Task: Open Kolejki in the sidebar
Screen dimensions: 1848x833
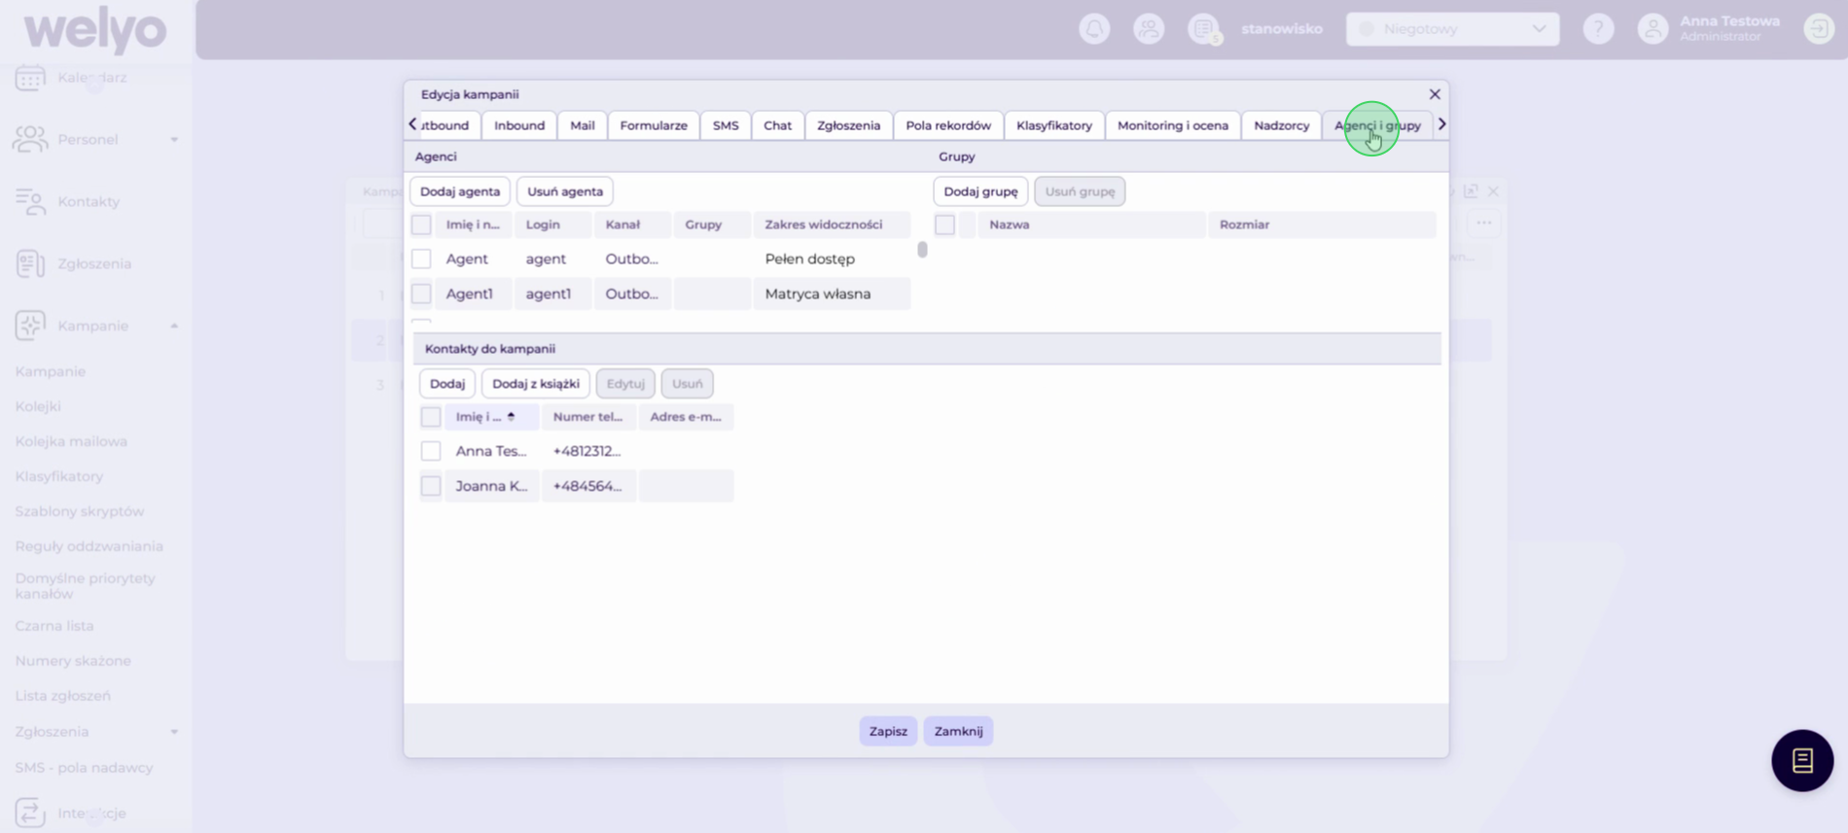Action: coord(38,406)
